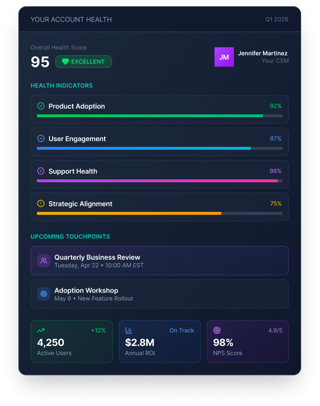Click the Strategic Alignment label
Screen dimensions: 320x406
coord(80,204)
